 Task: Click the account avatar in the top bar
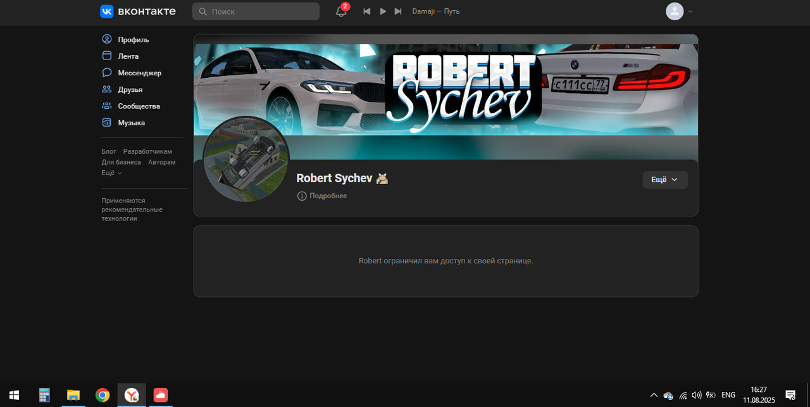click(675, 11)
